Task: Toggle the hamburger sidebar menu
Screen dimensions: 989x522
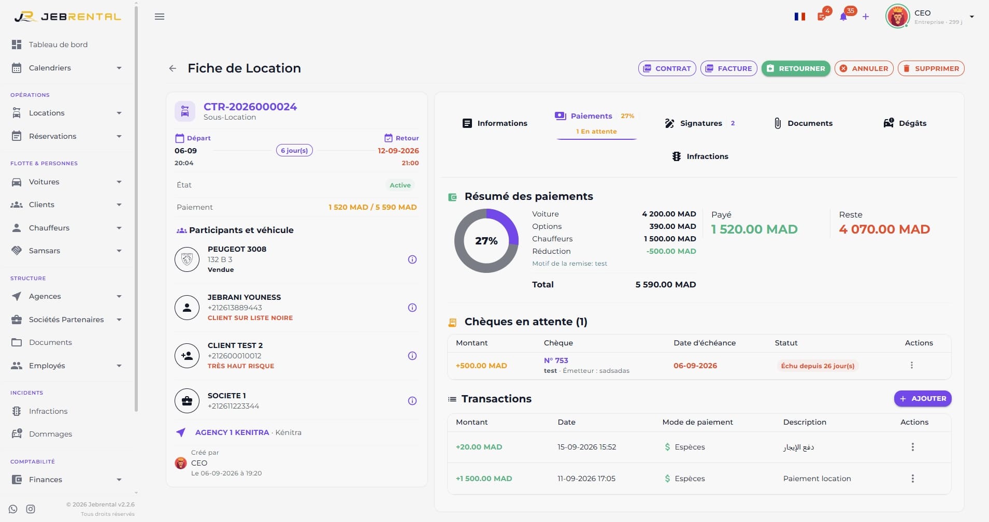Action: pos(160,17)
